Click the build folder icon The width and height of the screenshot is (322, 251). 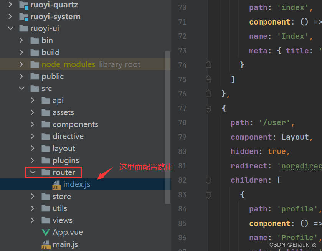35,52
